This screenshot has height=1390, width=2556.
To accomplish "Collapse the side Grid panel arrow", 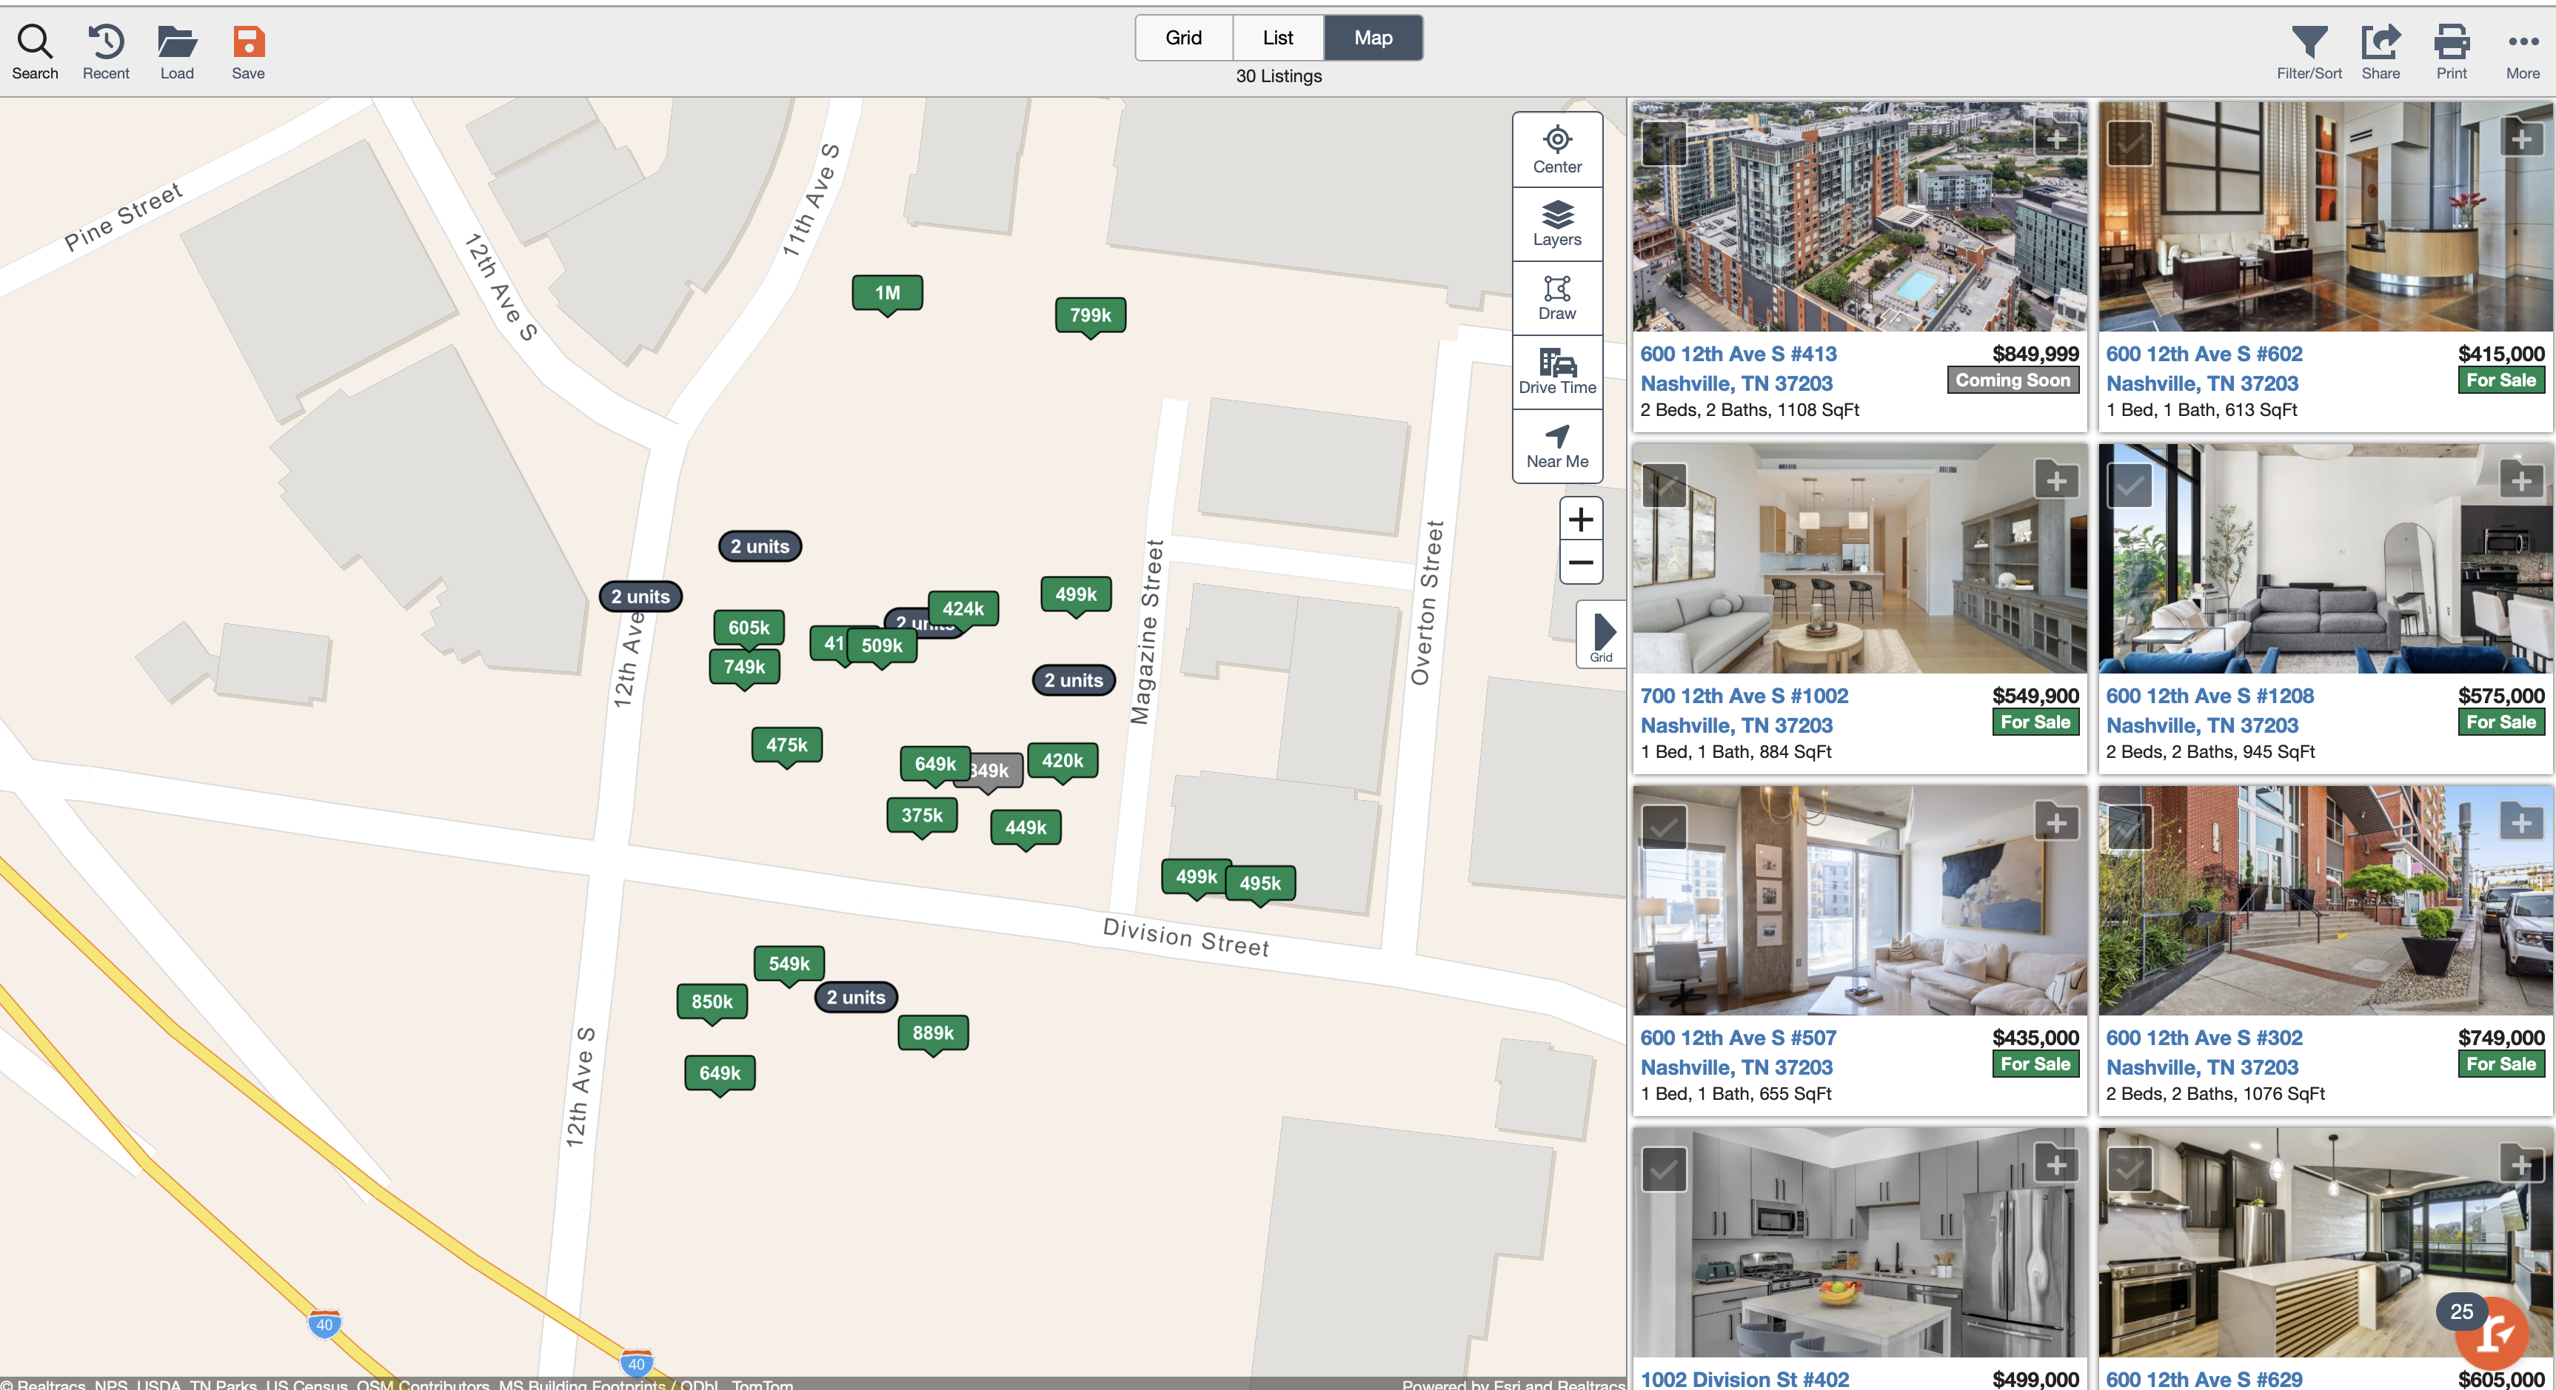I will click(1602, 635).
